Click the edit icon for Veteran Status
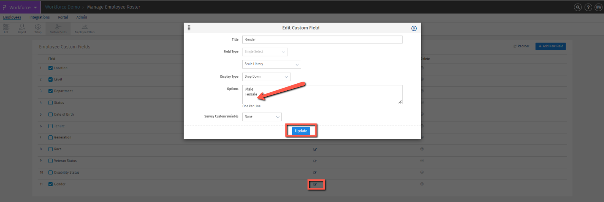Viewport: 604px width, 202px height. 315,161
